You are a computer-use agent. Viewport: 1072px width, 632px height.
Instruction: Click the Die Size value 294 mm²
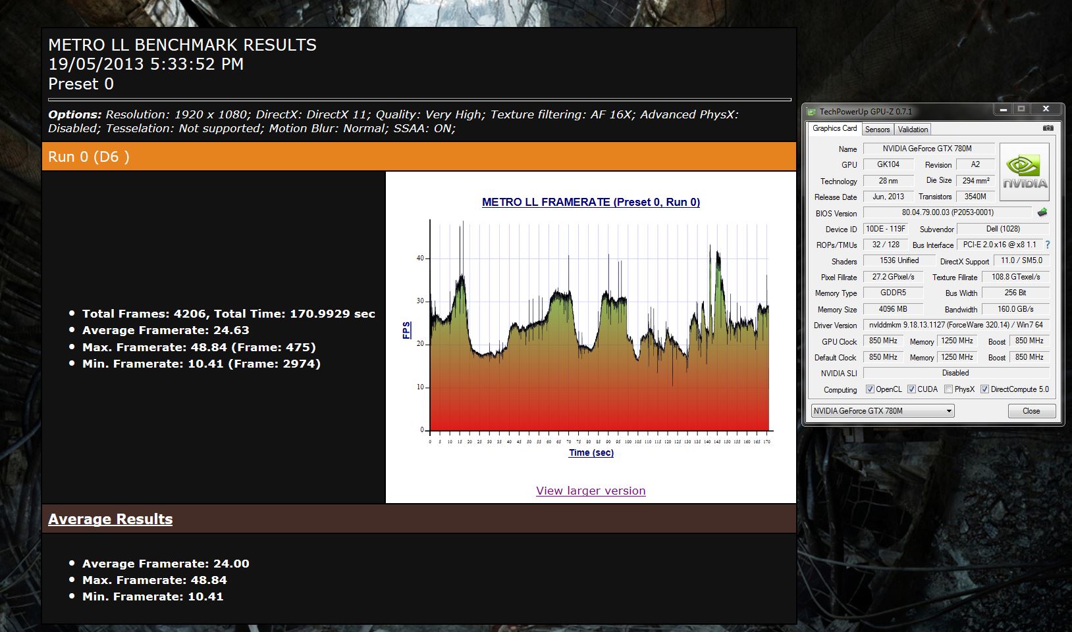tap(975, 181)
